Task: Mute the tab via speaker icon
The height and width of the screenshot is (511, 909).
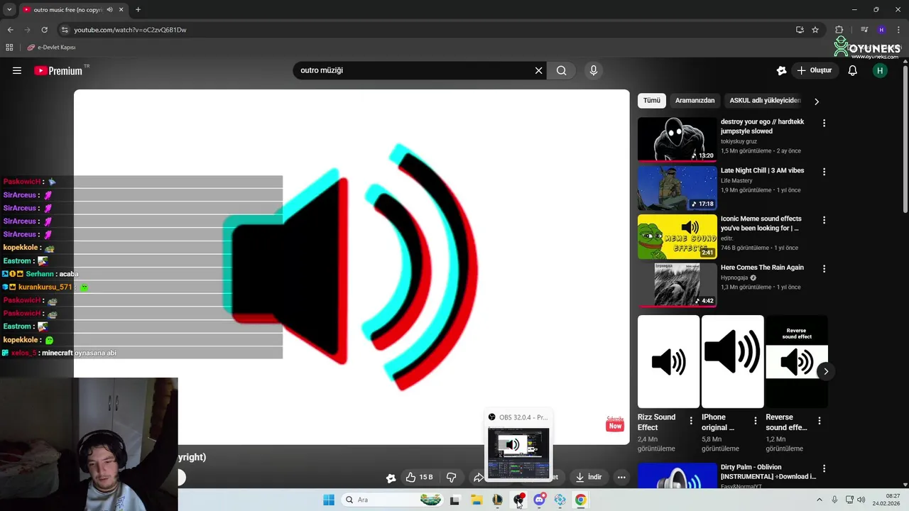Action: tap(109, 10)
